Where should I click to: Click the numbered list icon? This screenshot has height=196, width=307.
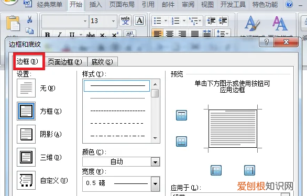coord(176,20)
